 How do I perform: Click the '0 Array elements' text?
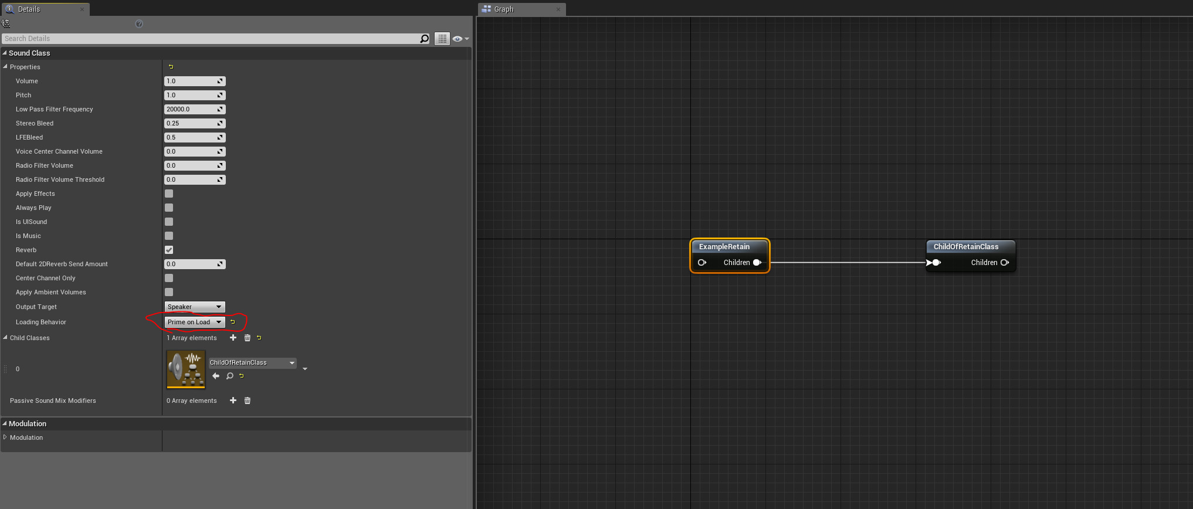pos(192,401)
